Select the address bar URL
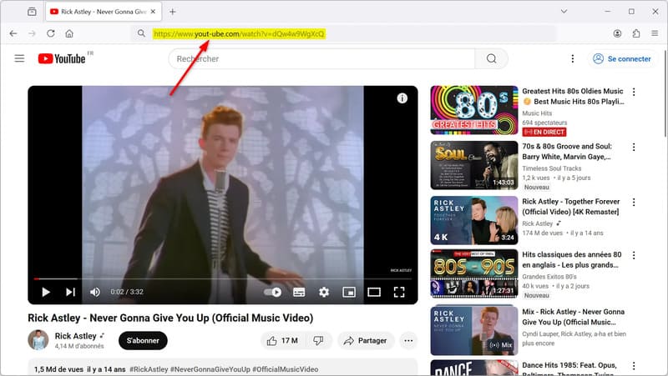The height and width of the screenshot is (376, 668). 239,33
